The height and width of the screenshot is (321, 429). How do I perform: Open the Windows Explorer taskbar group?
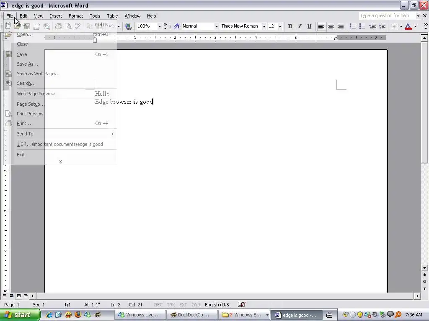(244, 315)
